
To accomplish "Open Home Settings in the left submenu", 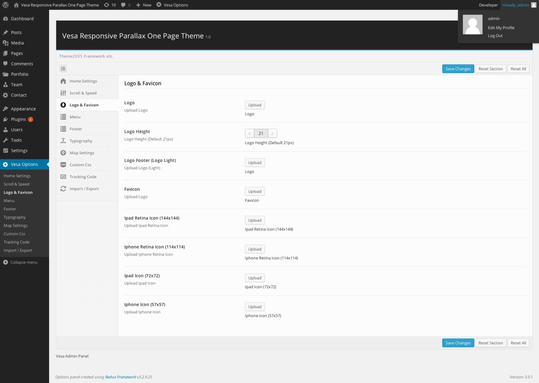I will coord(17,176).
